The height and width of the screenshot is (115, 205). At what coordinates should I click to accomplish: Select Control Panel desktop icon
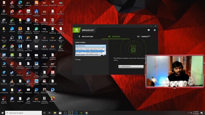pos(4,91)
